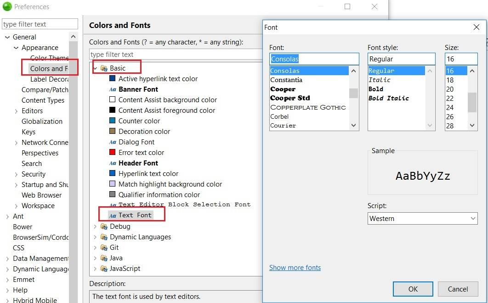Open the Script dropdown
Image resolution: width=488 pixels, height=303 pixels.
(x=423, y=219)
